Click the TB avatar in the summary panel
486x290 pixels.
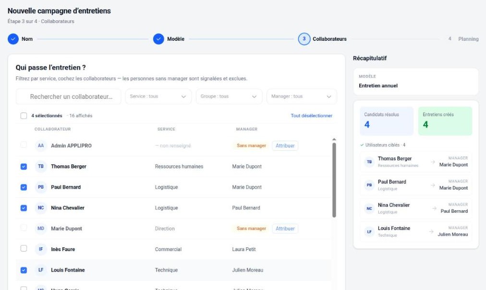coord(369,162)
